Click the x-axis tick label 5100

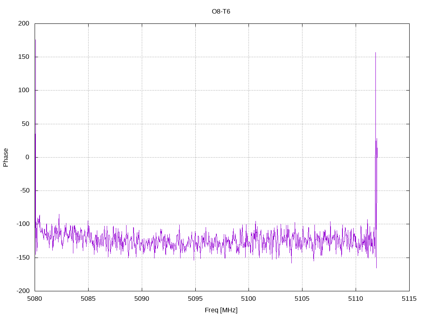click(249, 299)
